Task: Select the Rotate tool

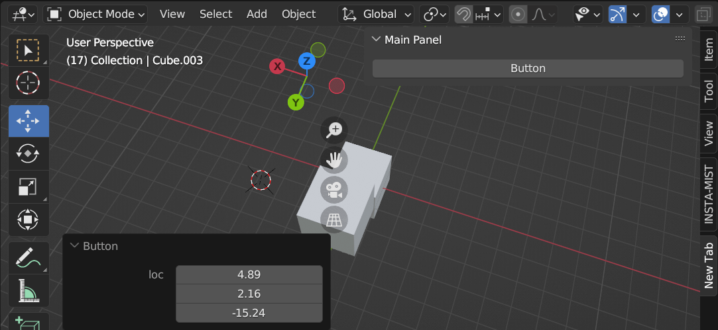Action: pos(28,153)
